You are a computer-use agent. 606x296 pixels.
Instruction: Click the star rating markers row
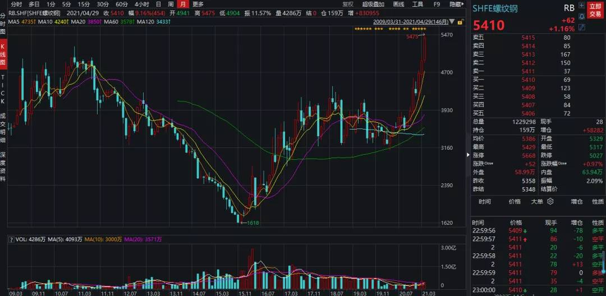pyautogui.click(x=391, y=29)
